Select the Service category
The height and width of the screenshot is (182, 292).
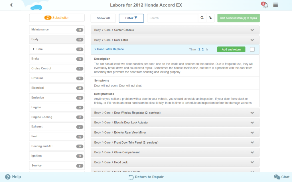(57, 166)
